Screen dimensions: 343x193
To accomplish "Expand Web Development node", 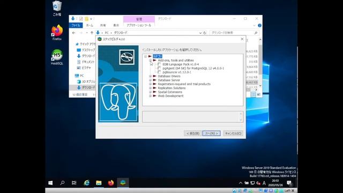I will [x=150, y=96].
